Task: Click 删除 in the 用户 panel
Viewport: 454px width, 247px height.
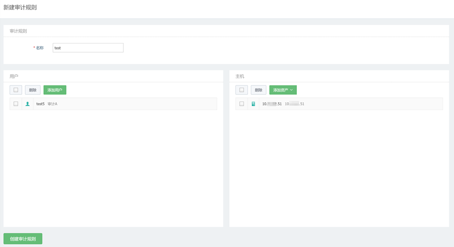Action: [33, 90]
